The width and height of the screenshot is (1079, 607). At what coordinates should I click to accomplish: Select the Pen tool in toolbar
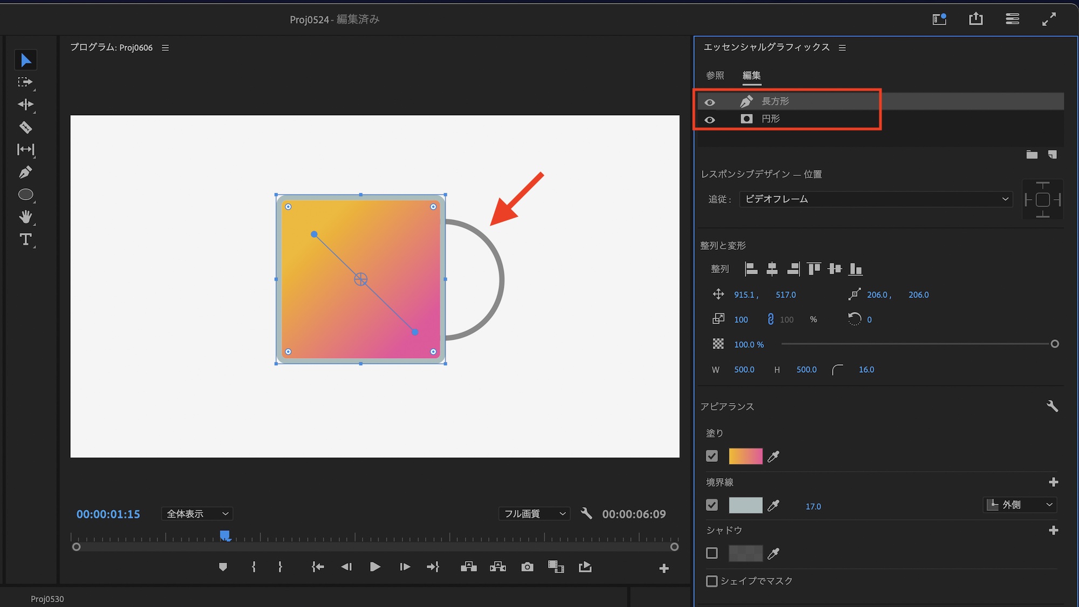coord(25,172)
